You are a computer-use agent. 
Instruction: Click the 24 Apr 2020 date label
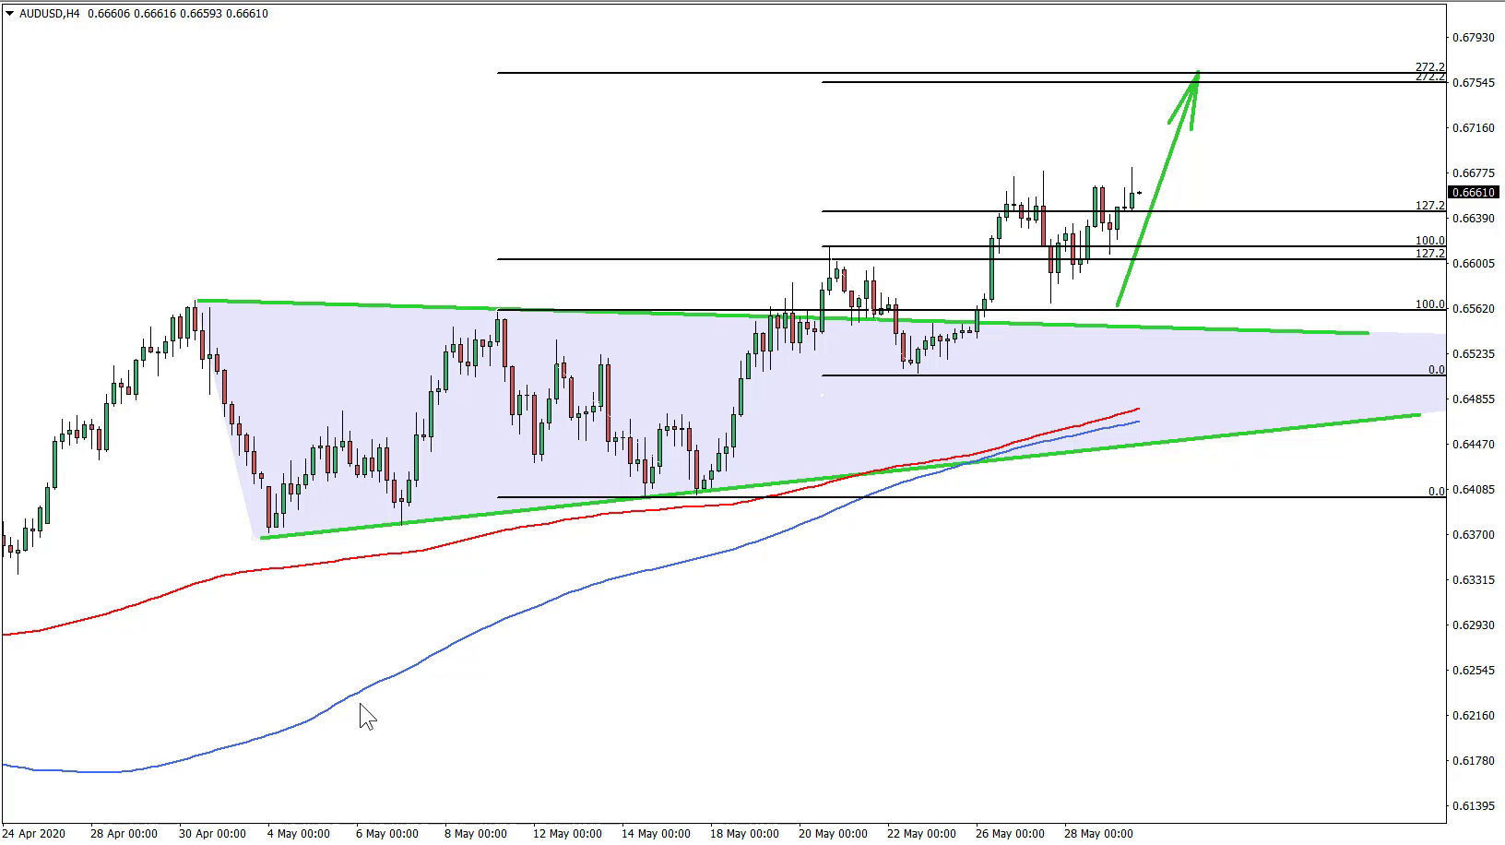[x=34, y=834]
